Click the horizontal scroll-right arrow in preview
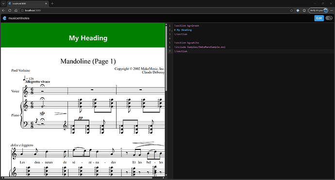 tap(164, 178)
